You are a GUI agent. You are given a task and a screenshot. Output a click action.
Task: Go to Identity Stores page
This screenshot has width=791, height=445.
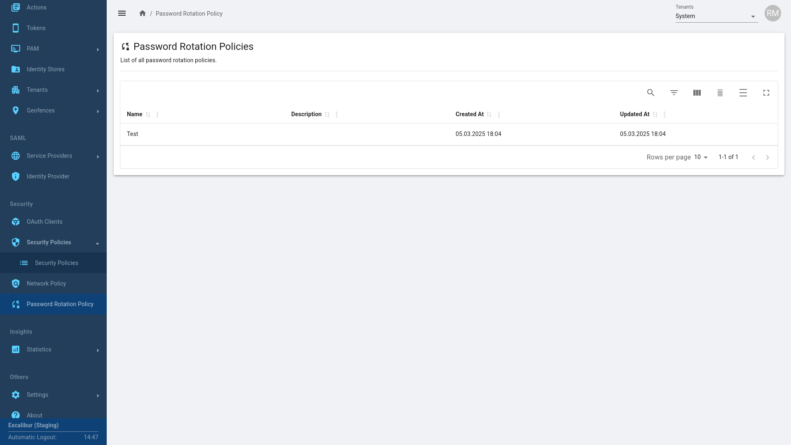pyautogui.click(x=45, y=69)
